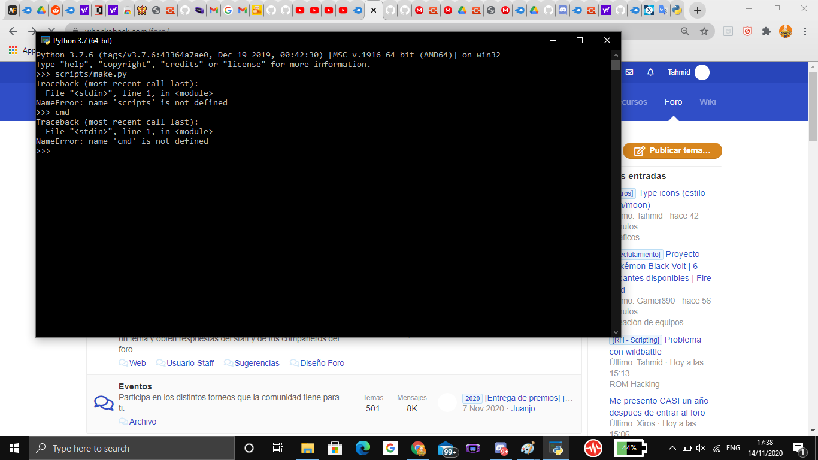Open the notification bell icon

tap(650, 72)
